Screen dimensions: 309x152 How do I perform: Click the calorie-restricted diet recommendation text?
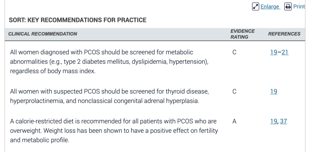[114, 131]
